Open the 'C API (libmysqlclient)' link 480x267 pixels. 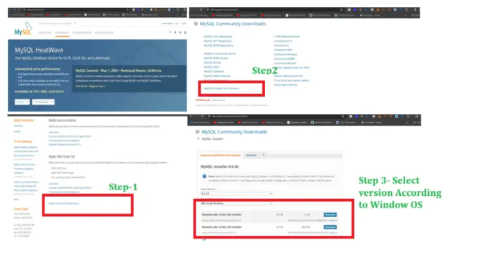tap(286, 36)
